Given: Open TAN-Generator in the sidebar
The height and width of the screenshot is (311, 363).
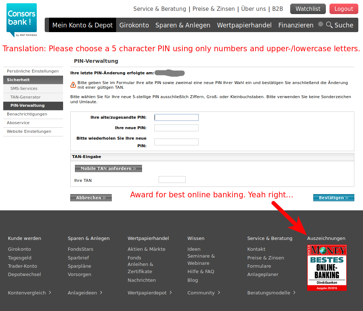Looking at the screenshot, I should pos(26,97).
